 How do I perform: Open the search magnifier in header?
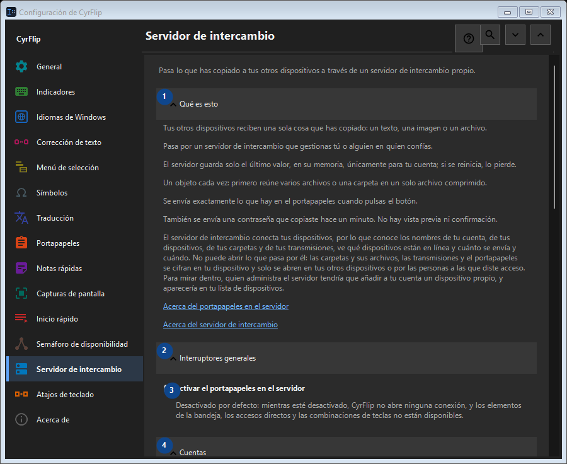click(490, 35)
